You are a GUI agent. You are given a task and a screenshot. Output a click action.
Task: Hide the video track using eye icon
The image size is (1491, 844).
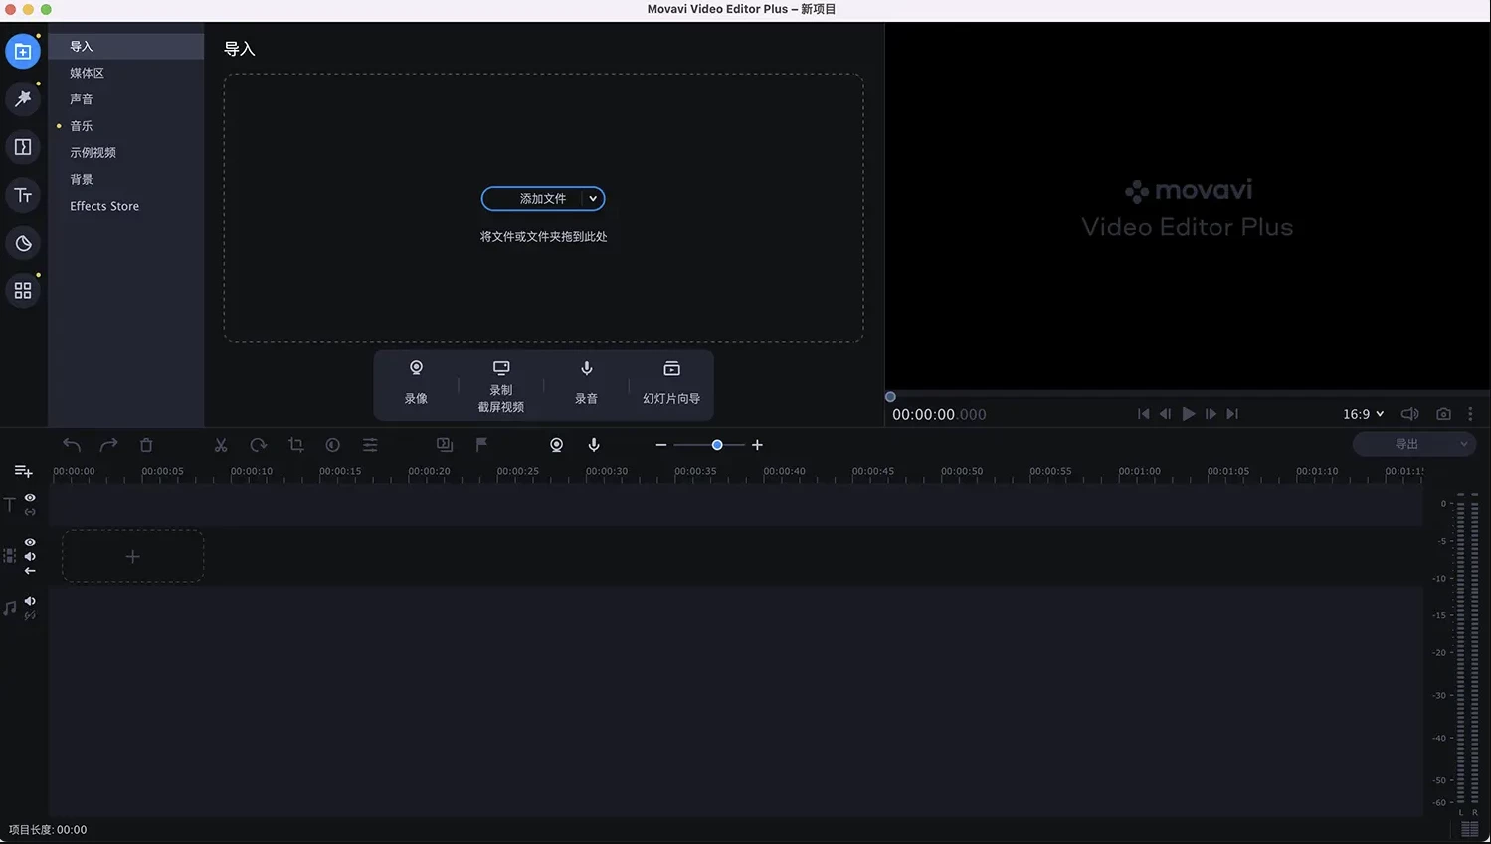pyautogui.click(x=30, y=542)
